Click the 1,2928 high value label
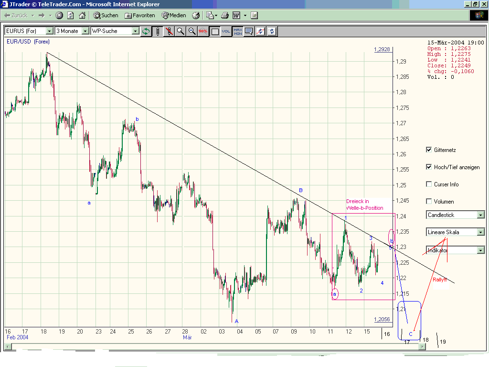Screen dimensions: 489x367 pos(382,49)
